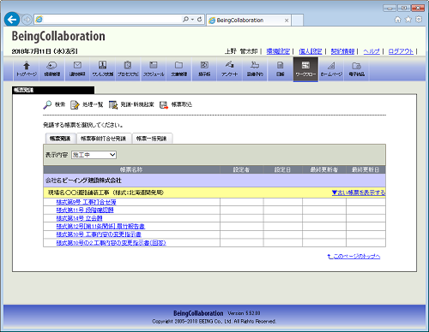Viewport: 429px width, 332px height.
Task: Select the 帳票発議 tab
Action: [60, 139]
